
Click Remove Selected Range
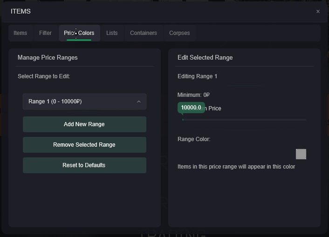(84, 145)
